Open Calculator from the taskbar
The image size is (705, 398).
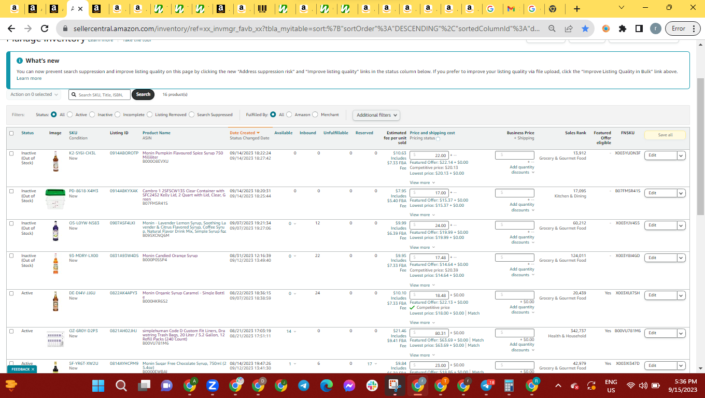(x=509, y=386)
